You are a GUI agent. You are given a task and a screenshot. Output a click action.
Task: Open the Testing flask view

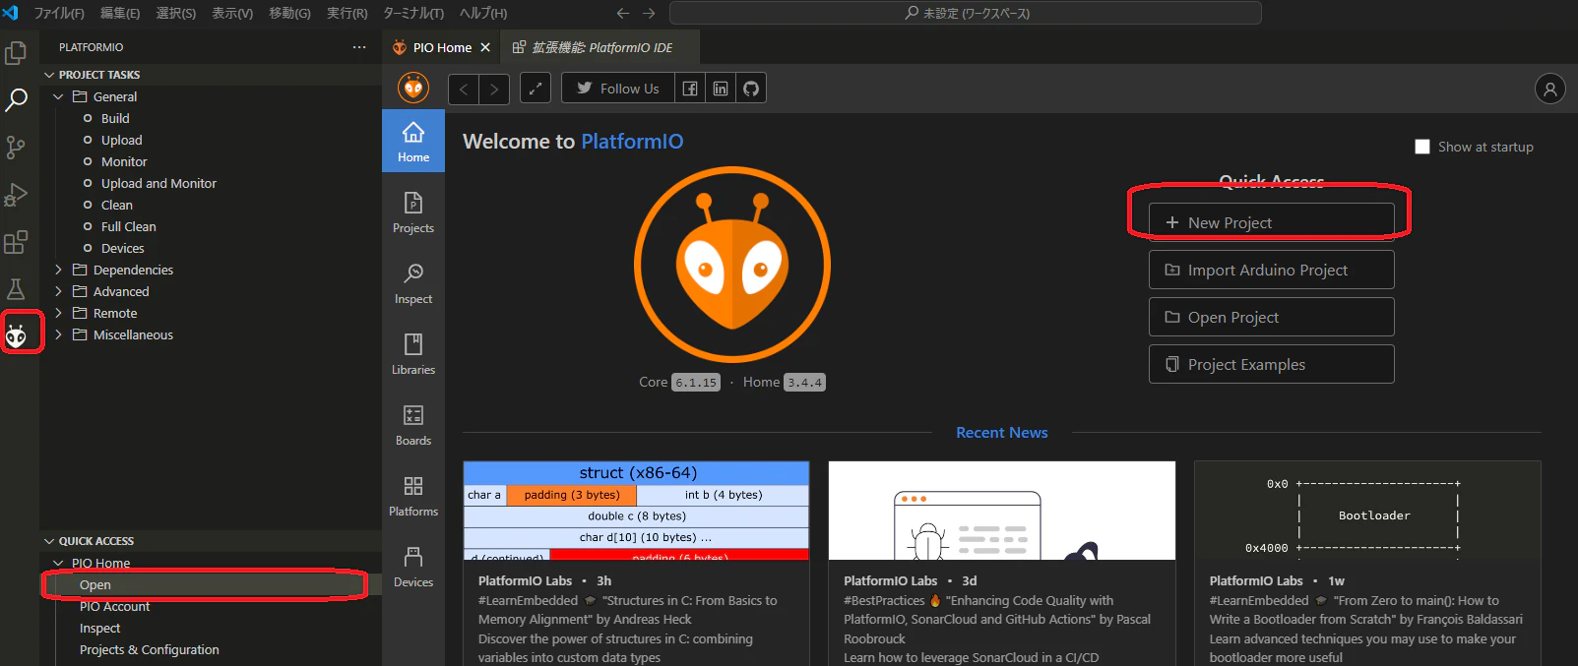tap(16, 288)
